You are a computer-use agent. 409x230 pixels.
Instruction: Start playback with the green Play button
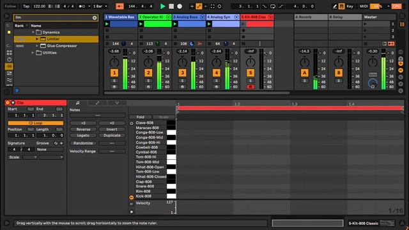[163, 6]
